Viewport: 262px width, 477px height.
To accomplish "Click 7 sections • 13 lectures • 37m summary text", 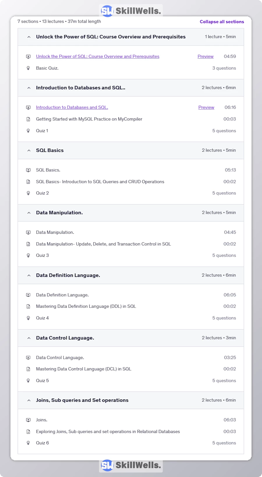I will (x=59, y=21).
